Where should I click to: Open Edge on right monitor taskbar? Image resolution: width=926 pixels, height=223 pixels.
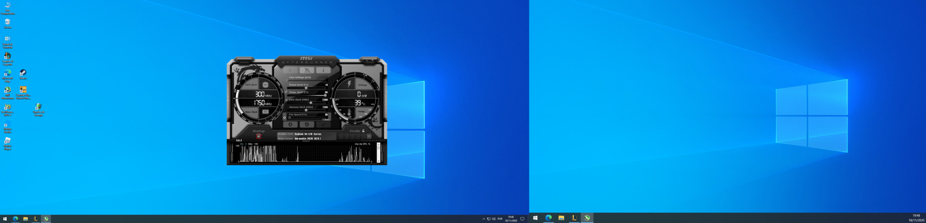548,218
